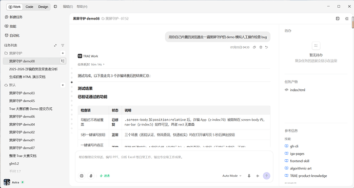Image resolution: width=354 pixels, height=188 pixels.
Task: Click the 已修复 status cell
Action: point(115,122)
